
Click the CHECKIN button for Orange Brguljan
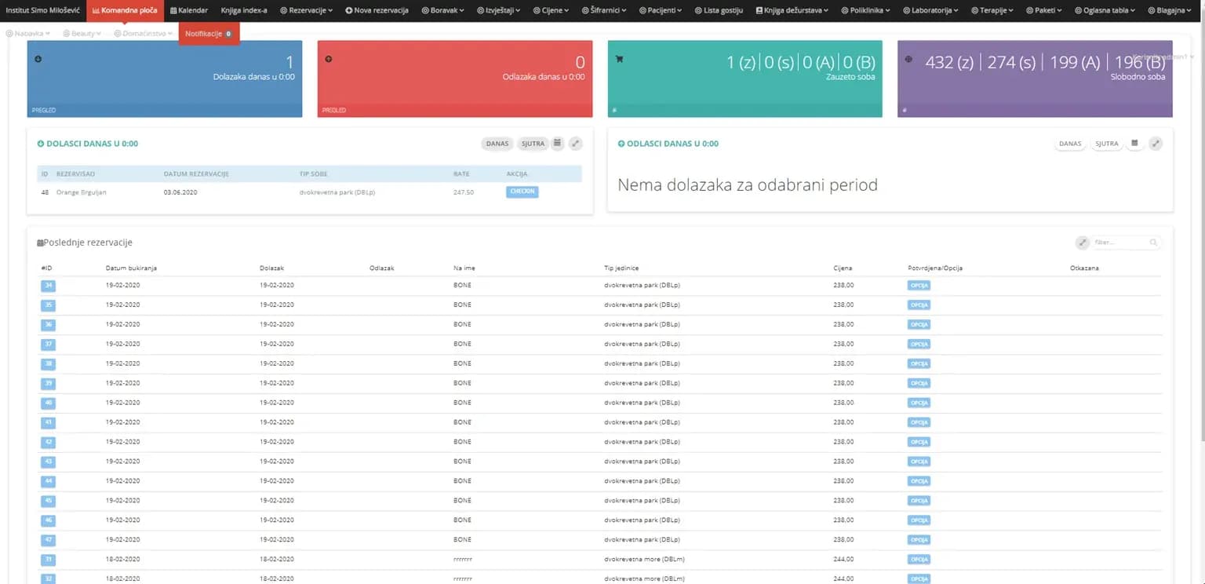(x=522, y=192)
